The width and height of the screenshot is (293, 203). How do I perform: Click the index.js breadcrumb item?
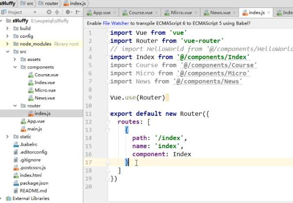tap(75, 4)
